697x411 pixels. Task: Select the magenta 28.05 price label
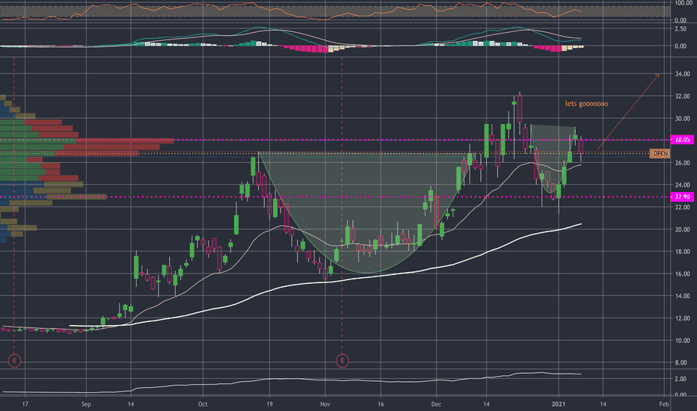click(682, 140)
